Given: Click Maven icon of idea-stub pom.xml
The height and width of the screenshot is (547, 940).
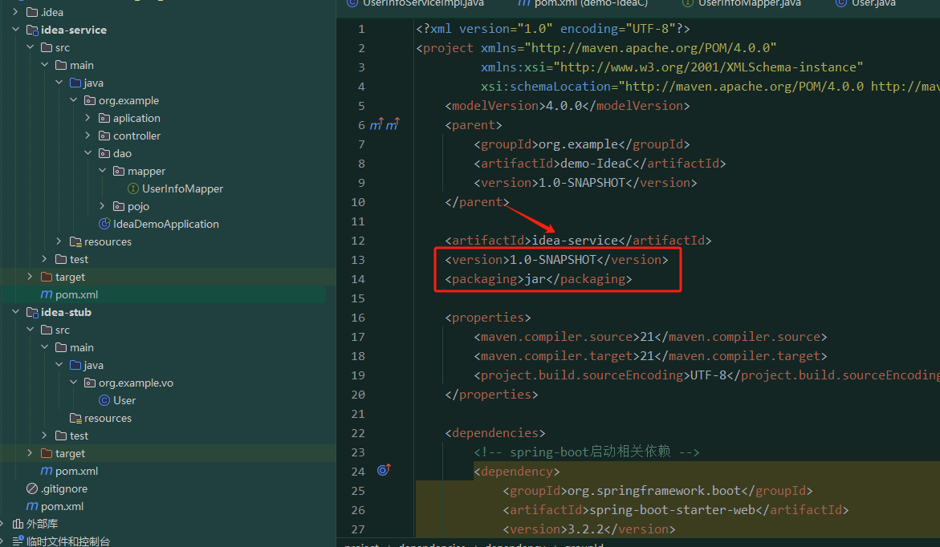Looking at the screenshot, I should (x=47, y=471).
